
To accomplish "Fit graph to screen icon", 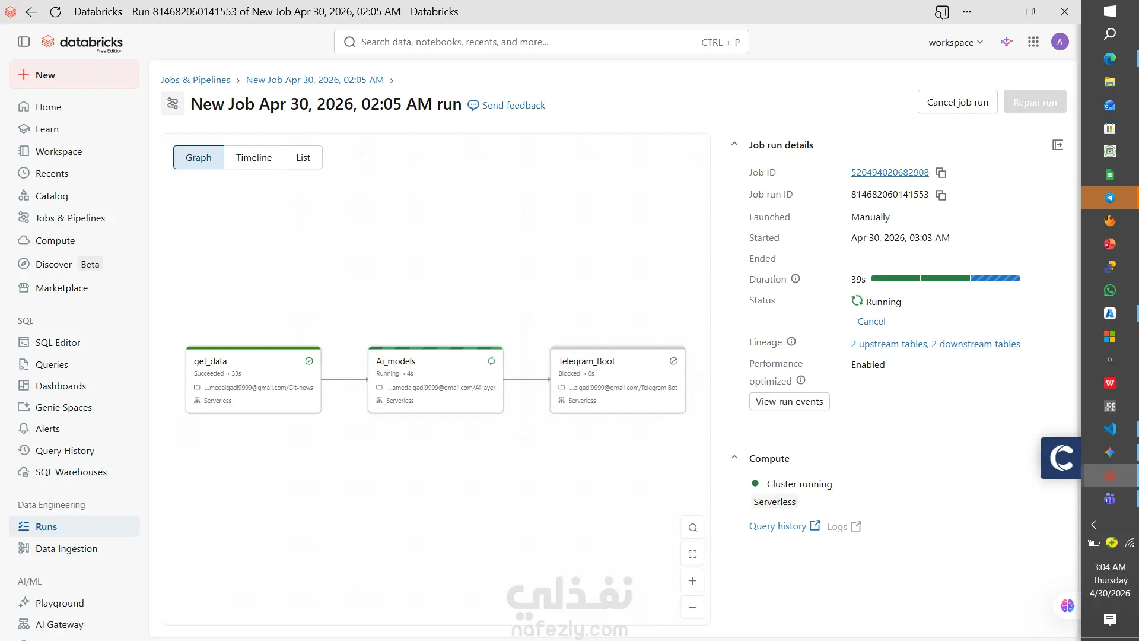I will click(x=692, y=554).
